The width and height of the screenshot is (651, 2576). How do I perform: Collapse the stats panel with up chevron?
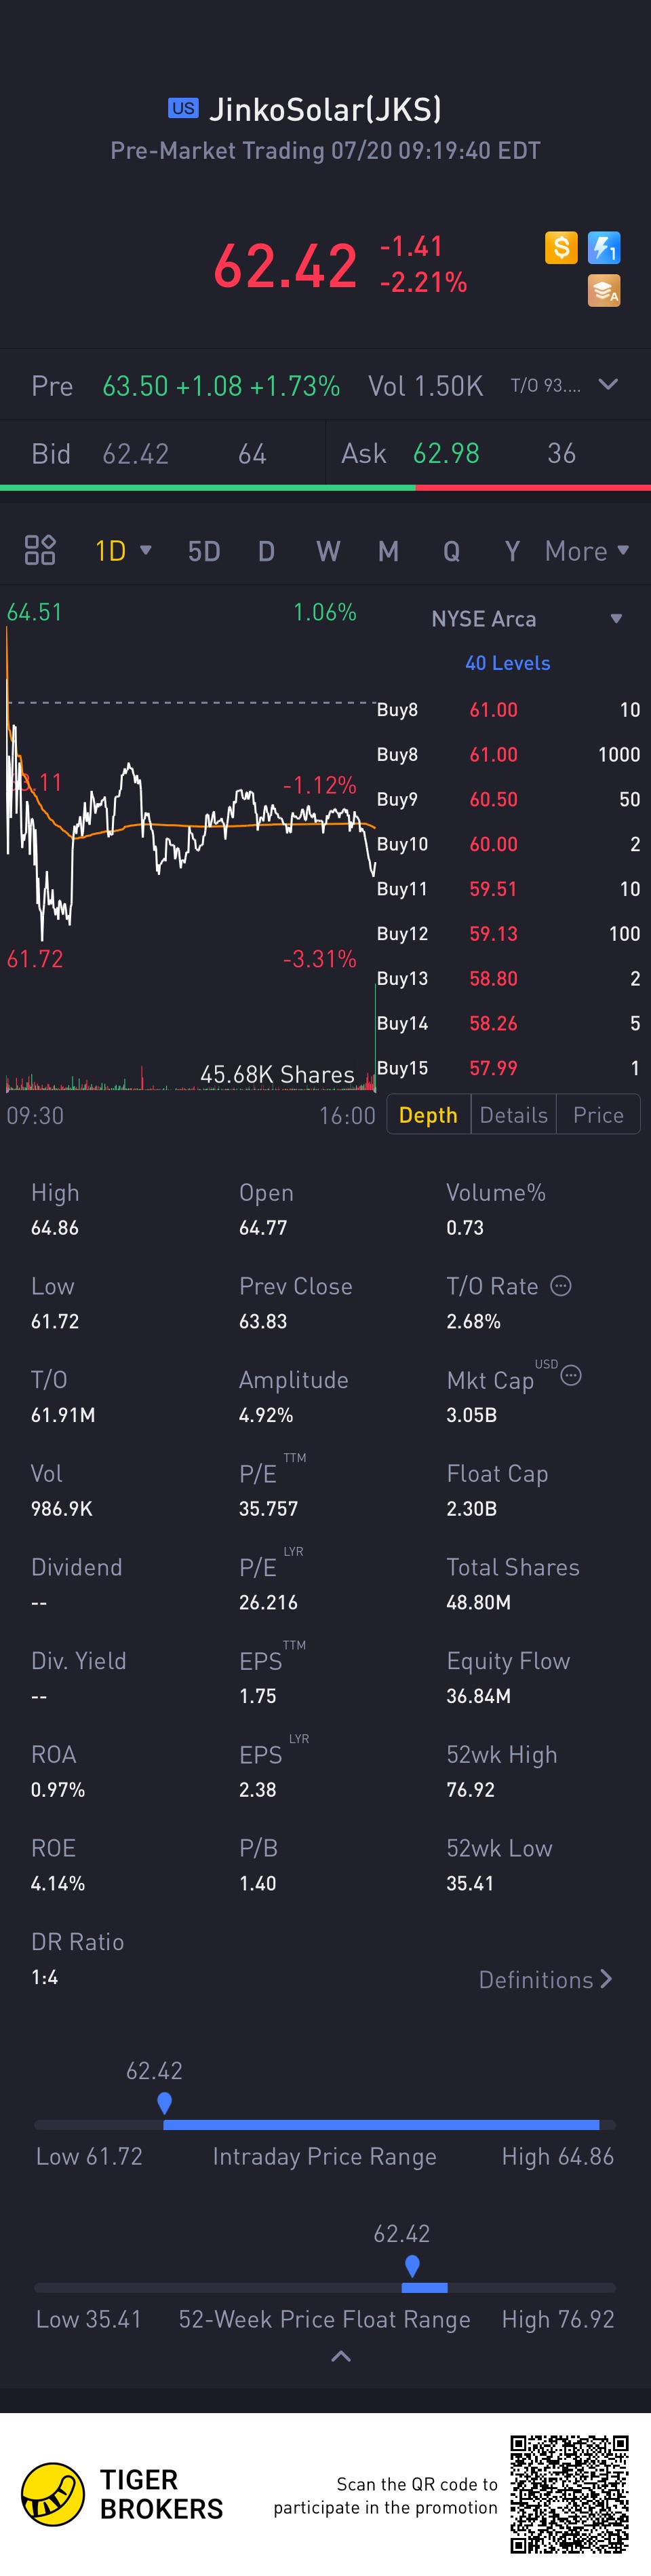click(340, 2357)
